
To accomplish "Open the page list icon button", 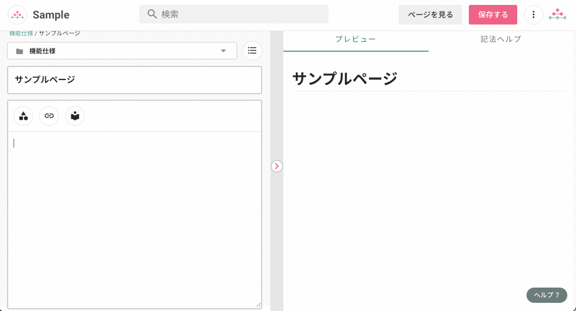I will pyautogui.click(x=252, y=51).
